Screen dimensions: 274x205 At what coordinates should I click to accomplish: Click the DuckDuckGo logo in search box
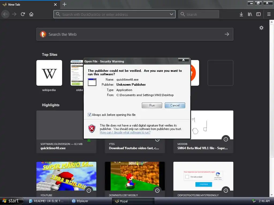[43, 34]
